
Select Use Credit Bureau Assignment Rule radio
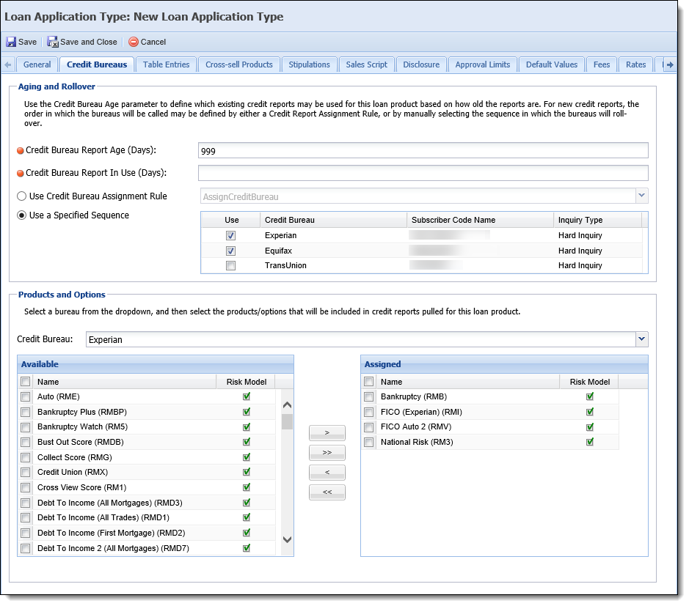(x=21, y=196)
